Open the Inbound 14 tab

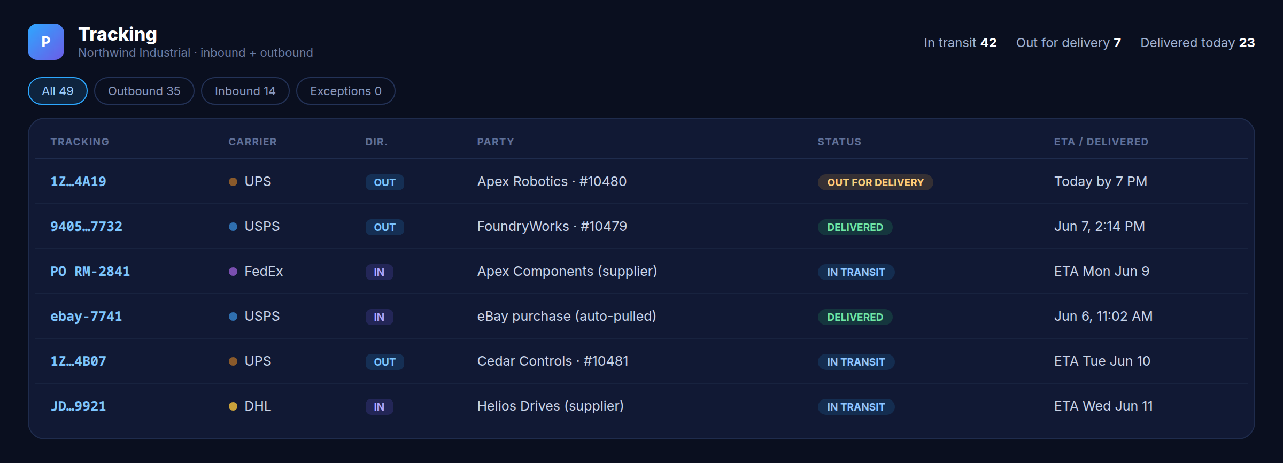(245, 91)
